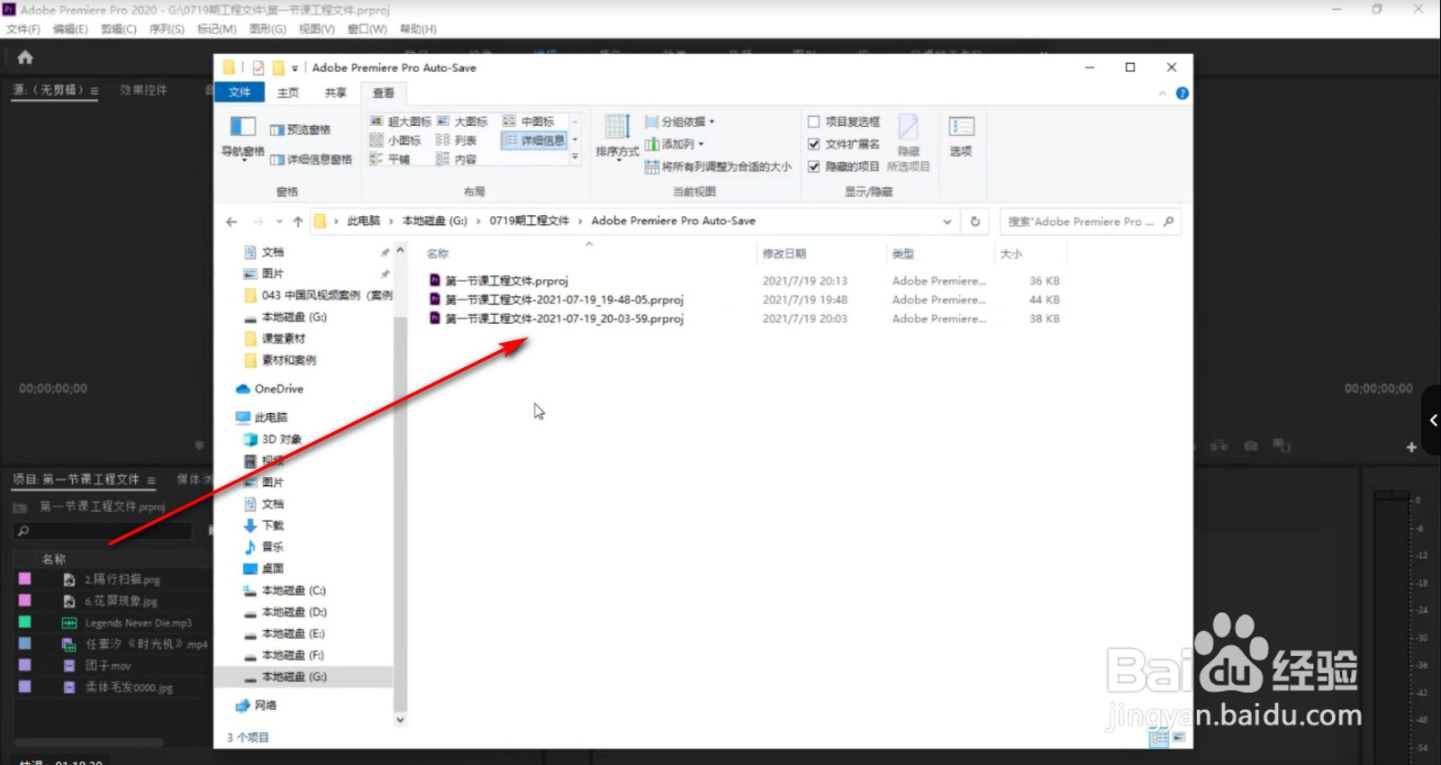Viewport: 1441px width, 765px height.
Task: Switch to large icons view in status bar
Action: coord(1179,738)
